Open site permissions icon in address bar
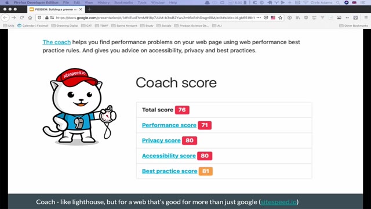371x209 pixels. tap(52, 18)
